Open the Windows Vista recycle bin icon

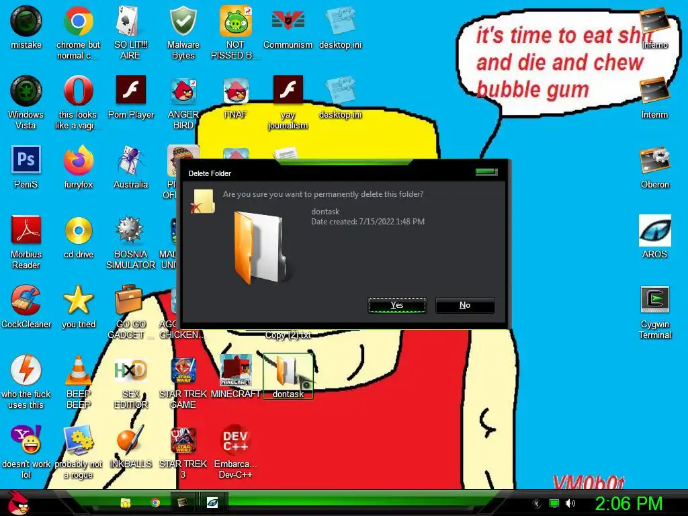coord(26,103)
